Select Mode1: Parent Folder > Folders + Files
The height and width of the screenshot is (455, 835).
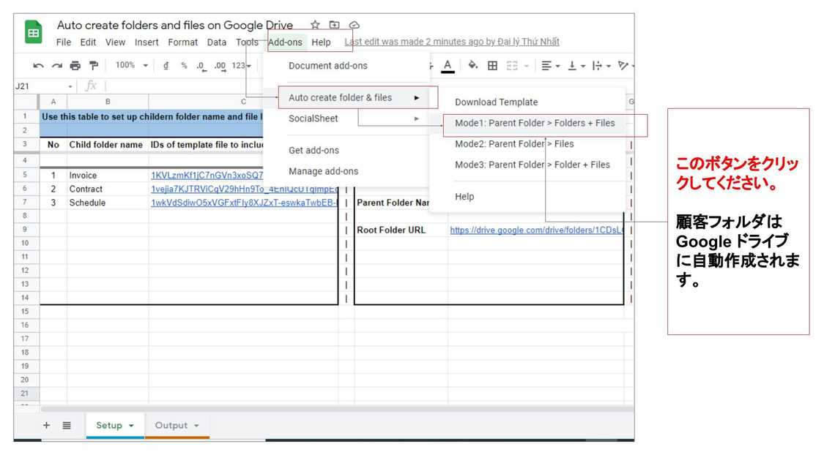pos(535,123)
